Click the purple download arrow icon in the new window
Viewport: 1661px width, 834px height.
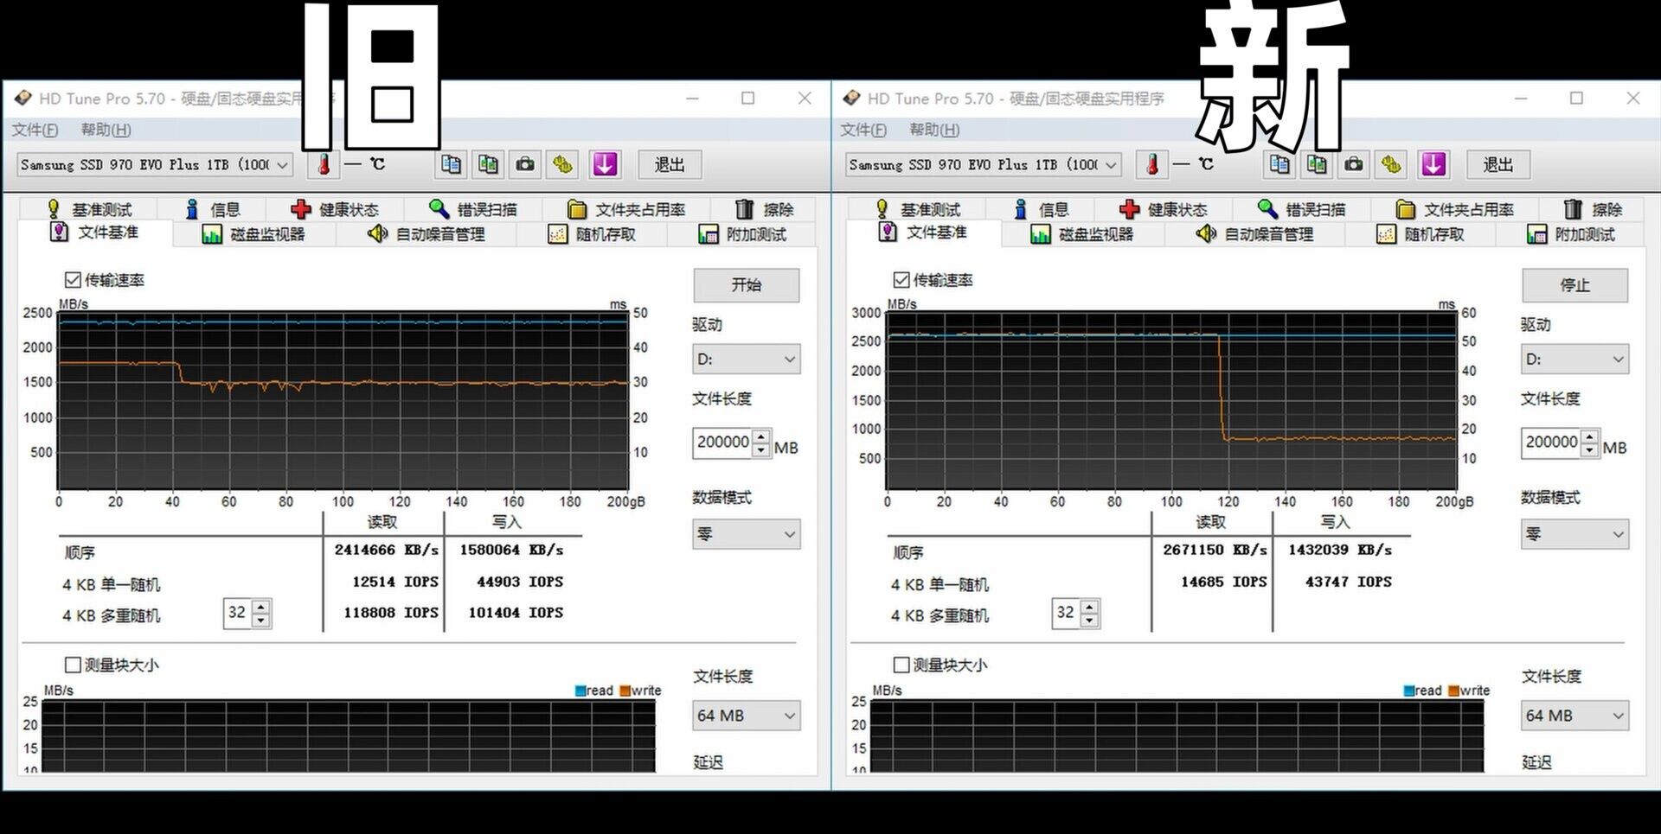(x=1433, y=164)
